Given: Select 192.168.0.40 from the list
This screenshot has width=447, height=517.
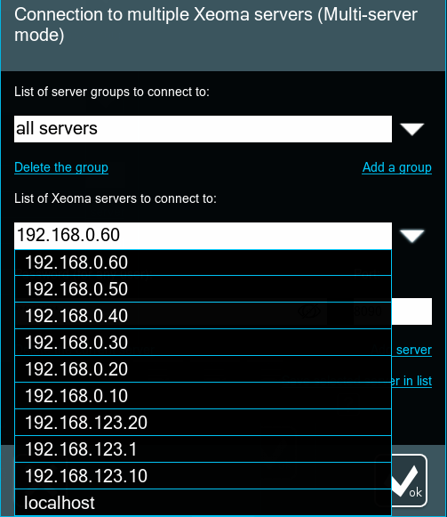Looking at the screenshot, I should [203, 316].
